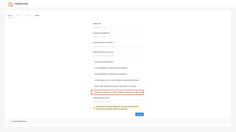Enable Siparişleri otomatik onayla checkbox
The height and width of the screenshot is (132, 236).
point(93,62)
